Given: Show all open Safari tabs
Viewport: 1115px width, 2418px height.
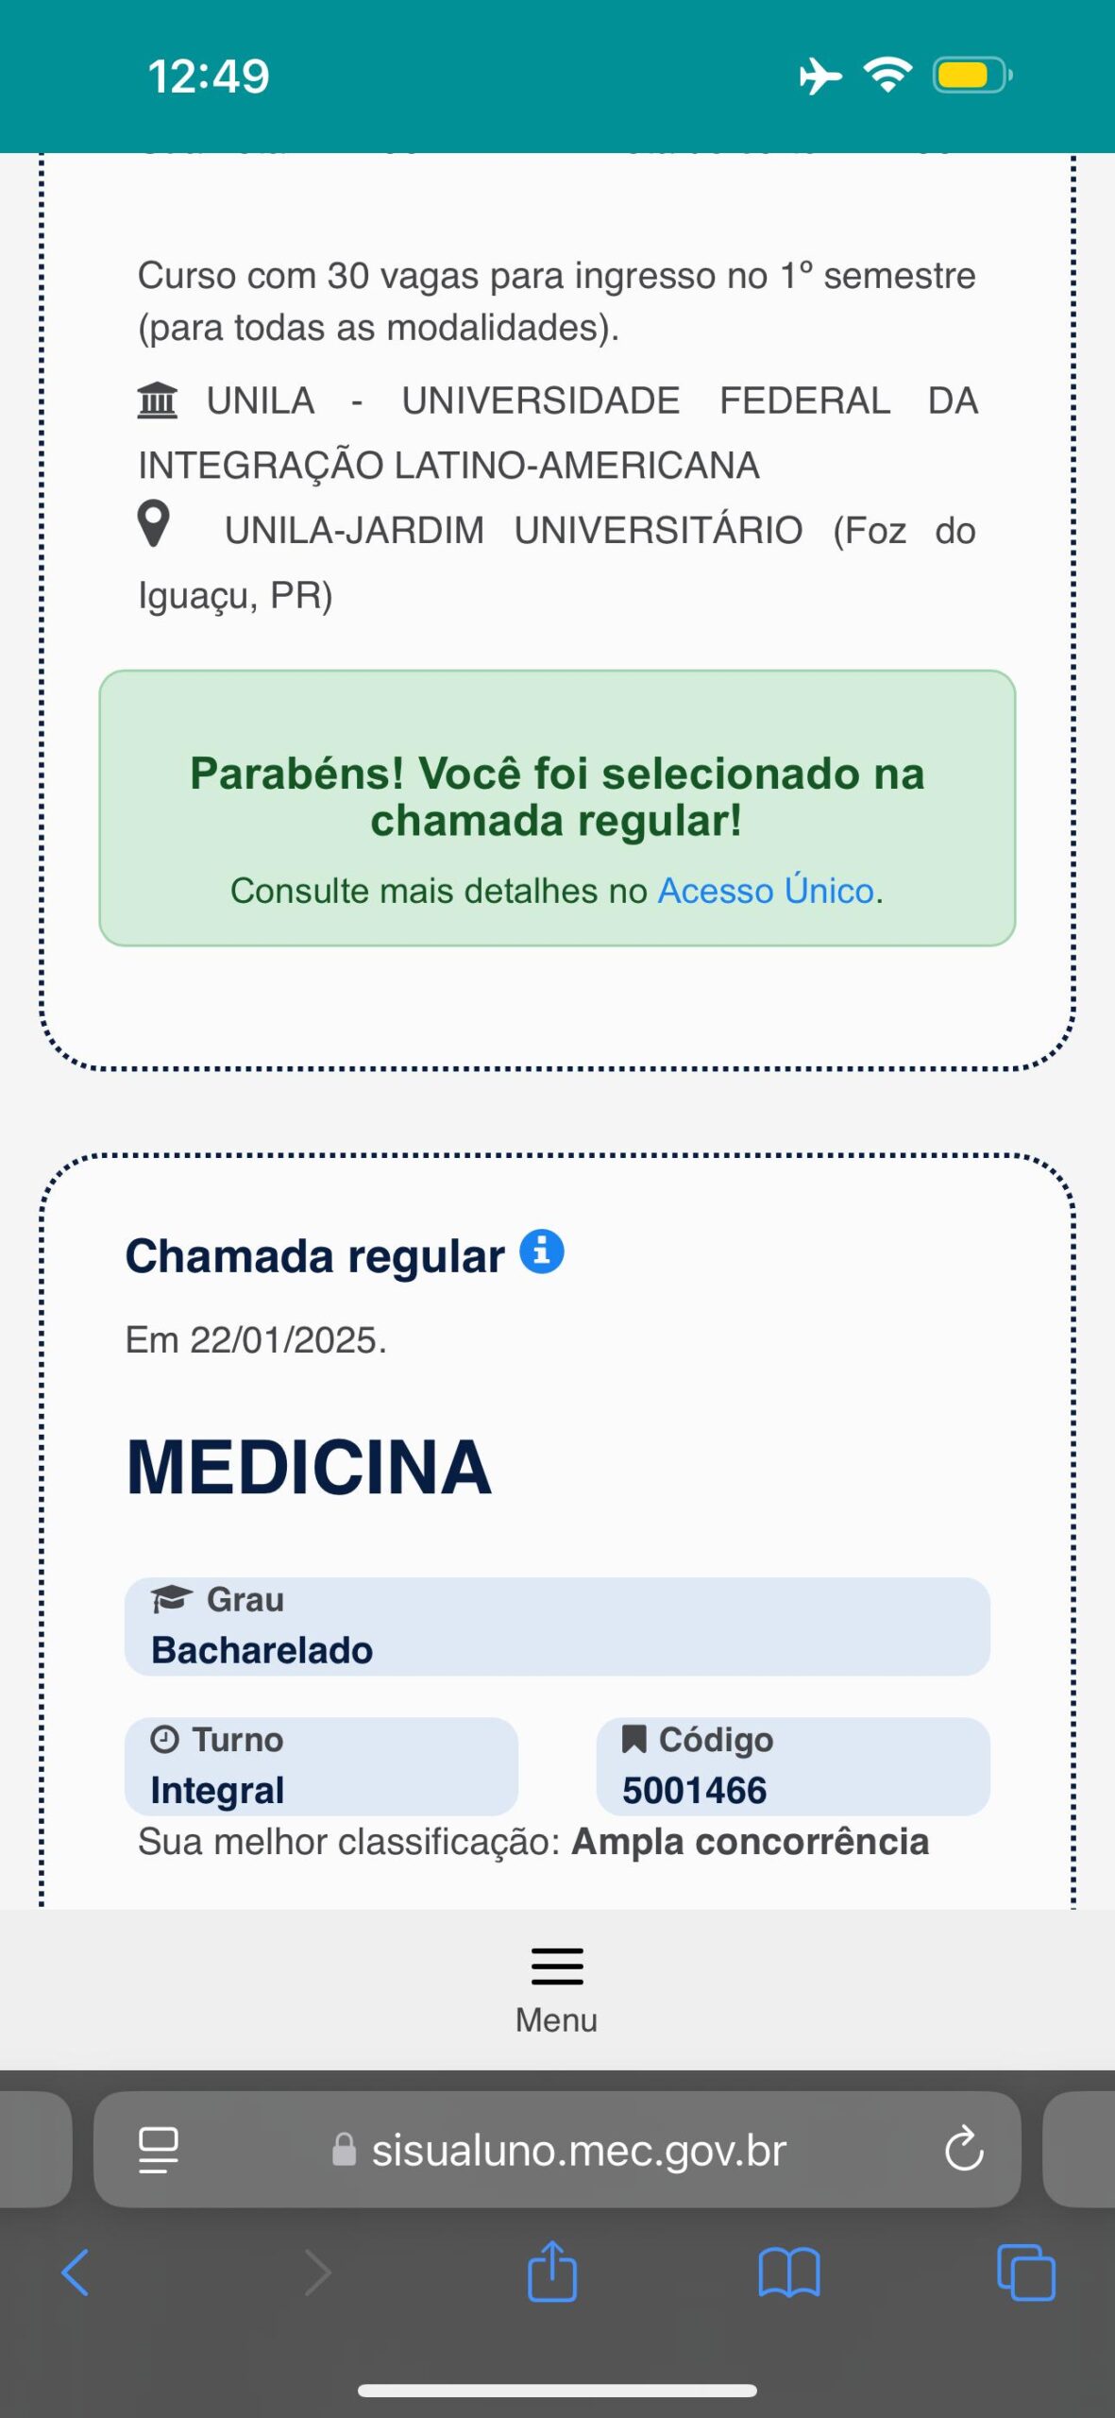Looking at the screenshot, I should tap(1025, 2273).
